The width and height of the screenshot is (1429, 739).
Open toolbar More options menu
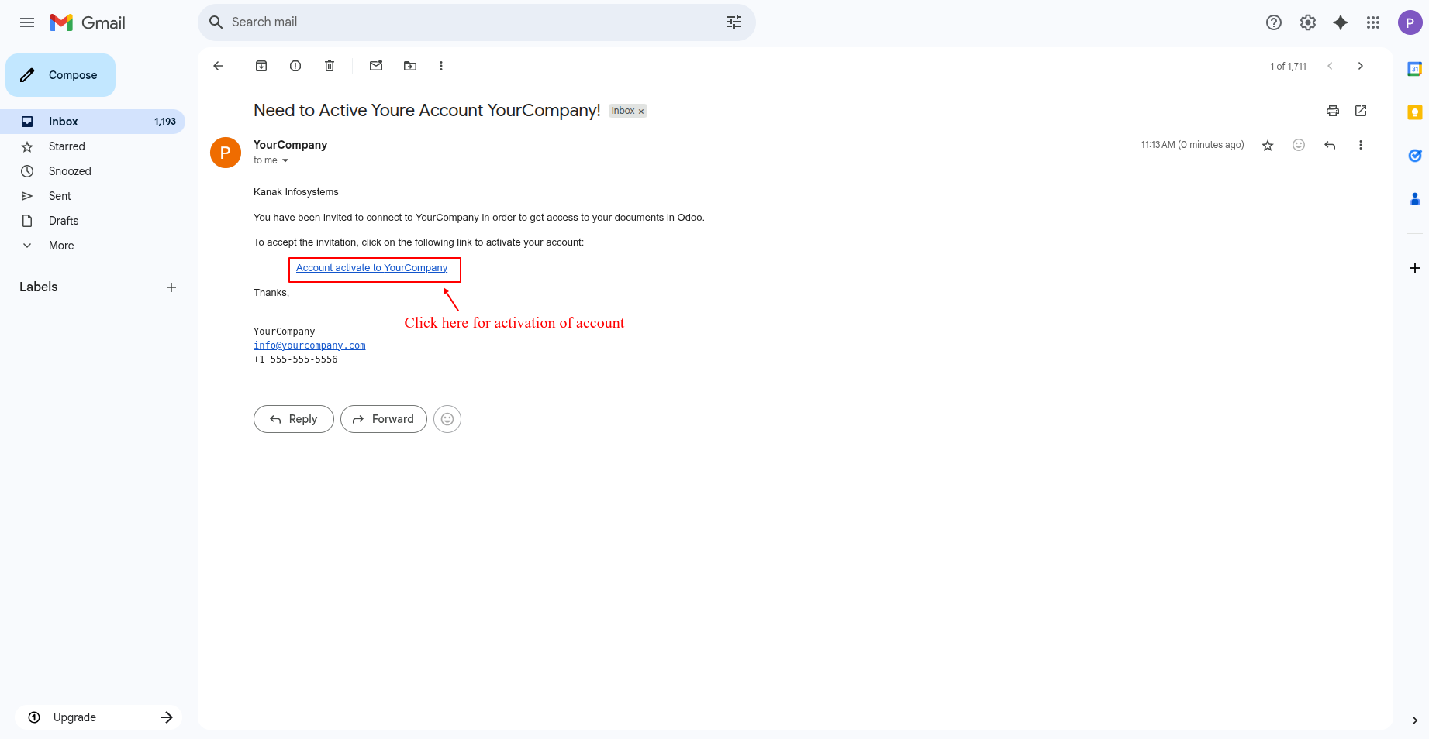(x=441, y=66)
